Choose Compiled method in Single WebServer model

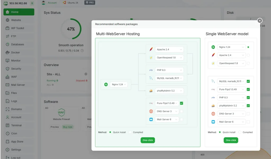[x=240, y=132]
